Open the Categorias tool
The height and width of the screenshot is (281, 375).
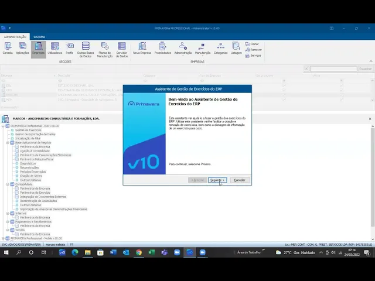click(220, 49)
